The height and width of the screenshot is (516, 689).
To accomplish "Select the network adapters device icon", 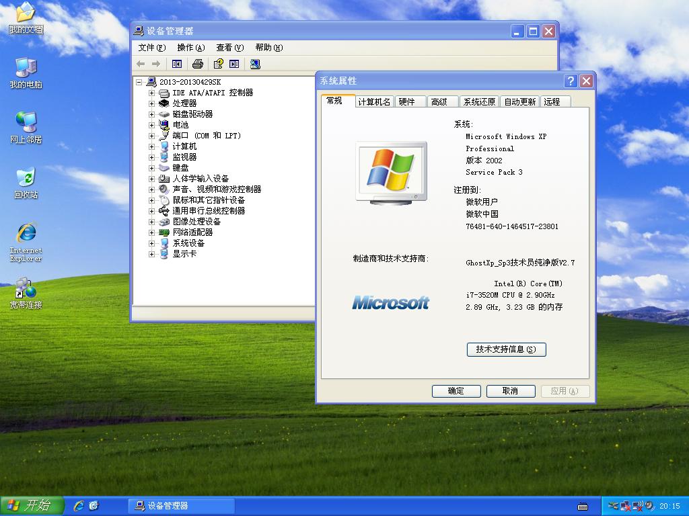I will 164,232.
